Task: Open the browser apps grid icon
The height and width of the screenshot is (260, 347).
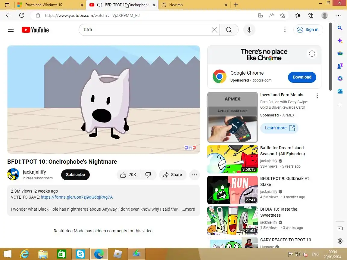Action: tap(261, 15)
